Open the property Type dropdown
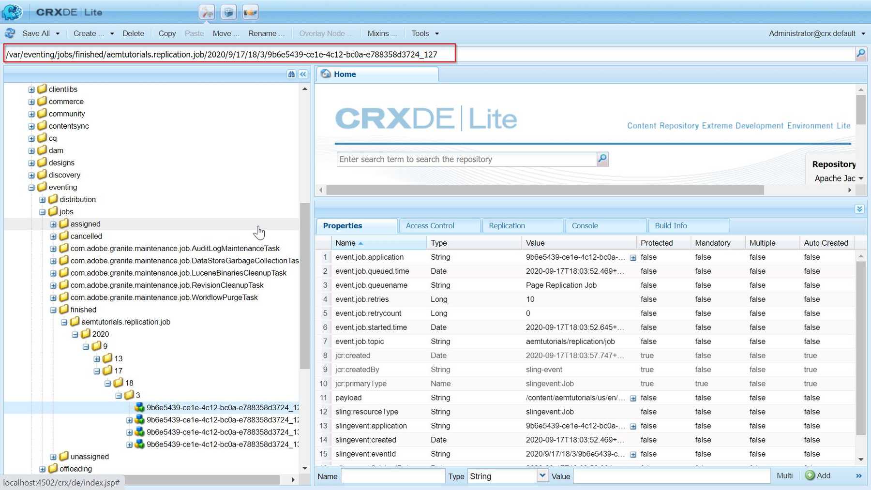The image size is (871, 490). coord(542,476)
